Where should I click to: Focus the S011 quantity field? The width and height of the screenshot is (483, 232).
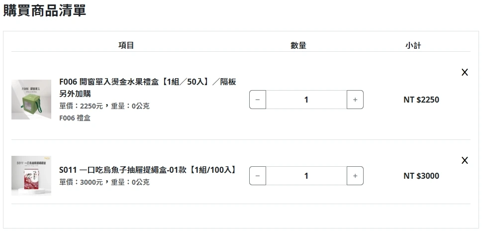pyautogui.click(x=306, y=176)
